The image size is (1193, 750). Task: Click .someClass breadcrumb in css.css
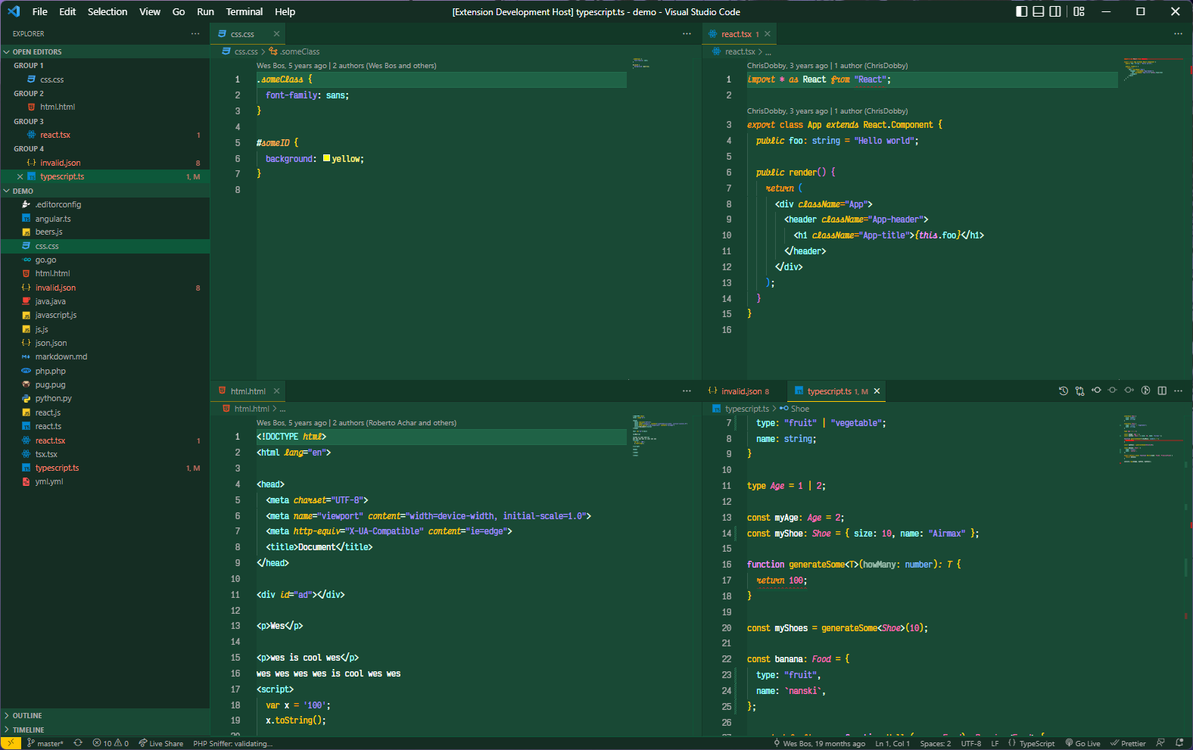click(294, 51)
